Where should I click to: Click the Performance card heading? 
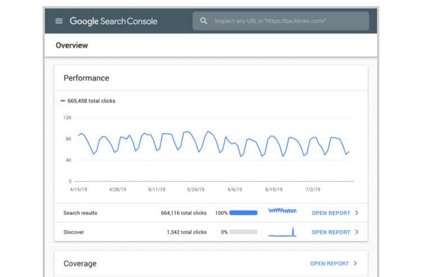point(86,78)
